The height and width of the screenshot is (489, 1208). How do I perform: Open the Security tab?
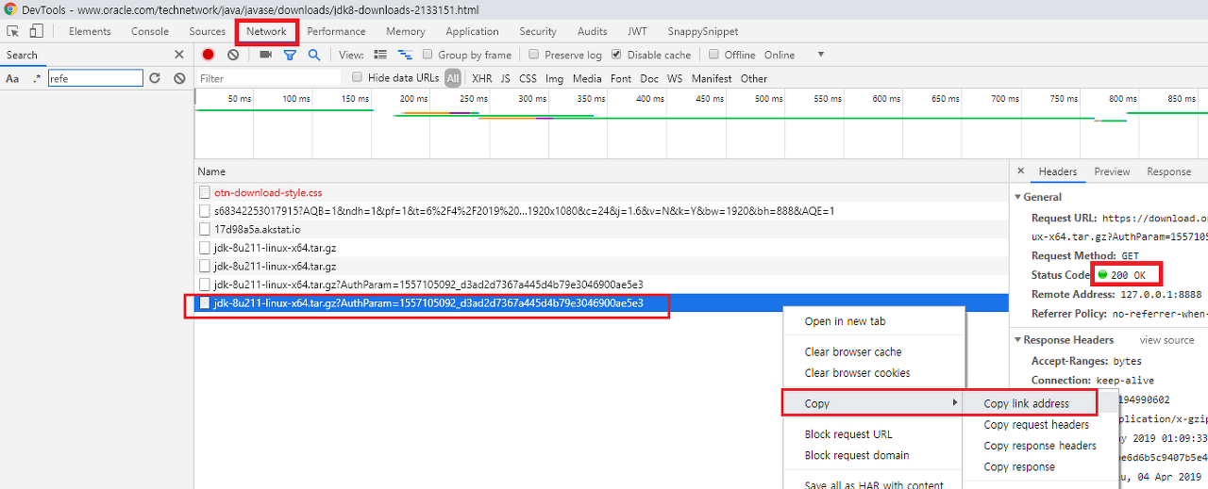pos(538,31)
